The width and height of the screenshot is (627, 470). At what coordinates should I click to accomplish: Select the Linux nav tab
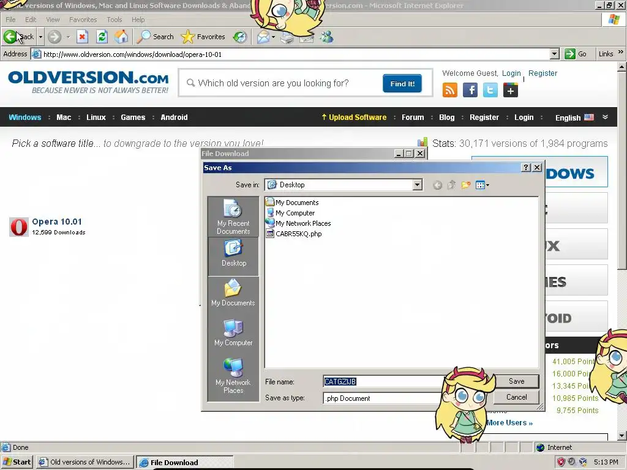pyautogui.click(x=96, y=117)
